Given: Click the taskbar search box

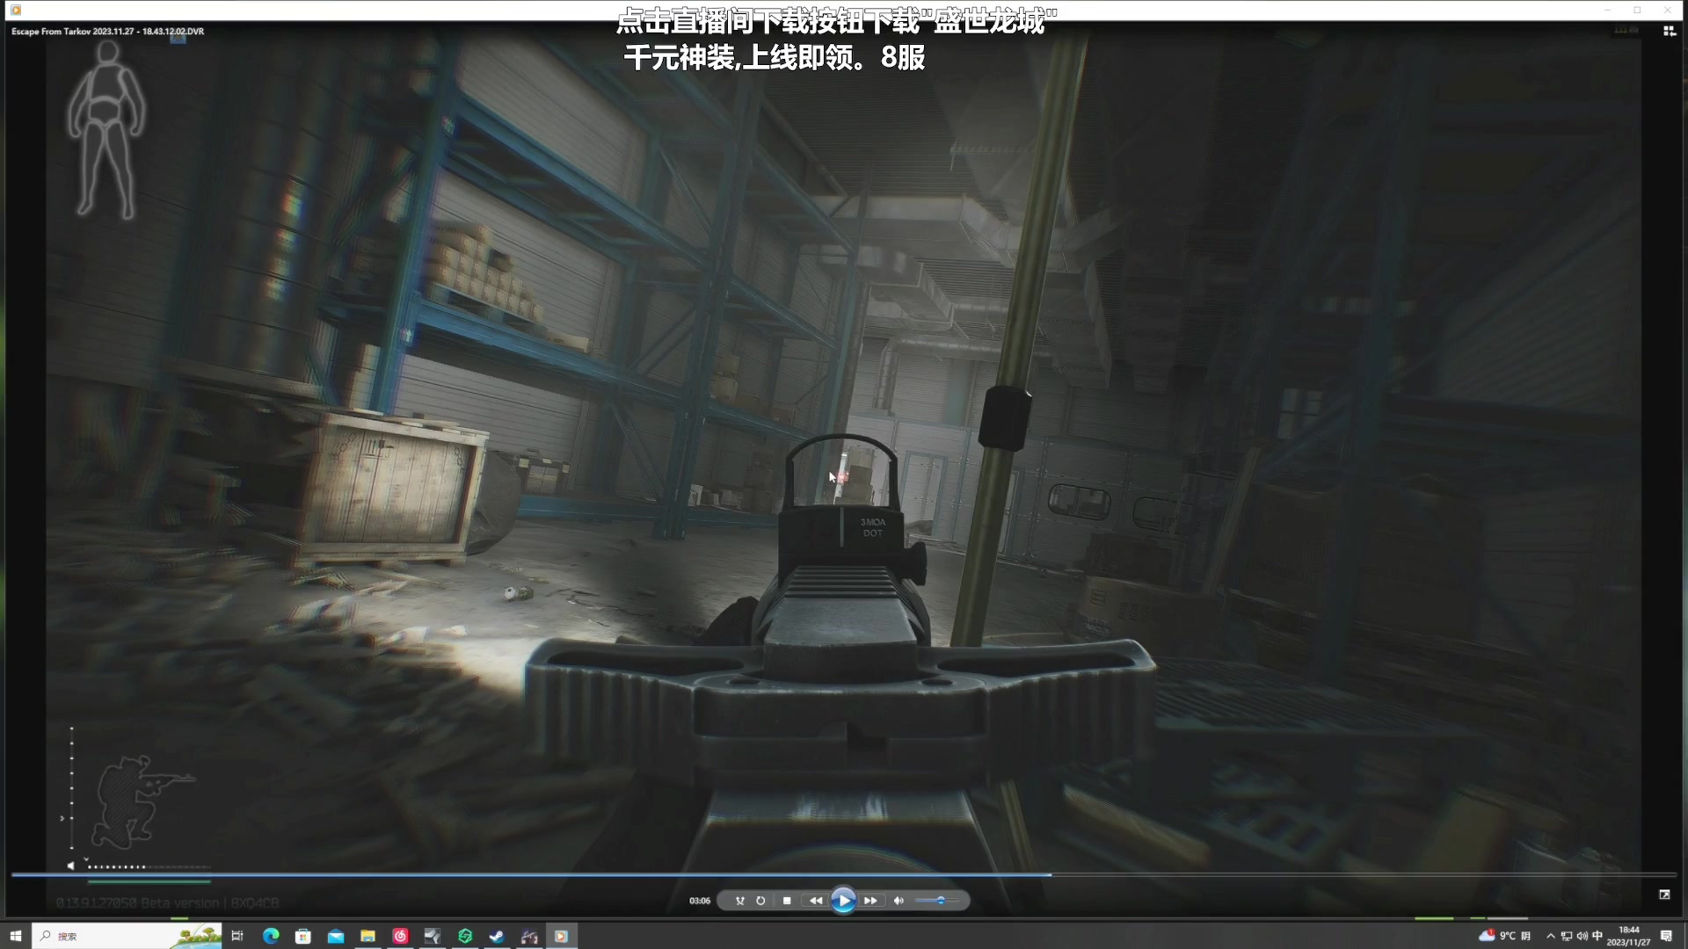Looking at the screenshot, I should pos(127,936).
